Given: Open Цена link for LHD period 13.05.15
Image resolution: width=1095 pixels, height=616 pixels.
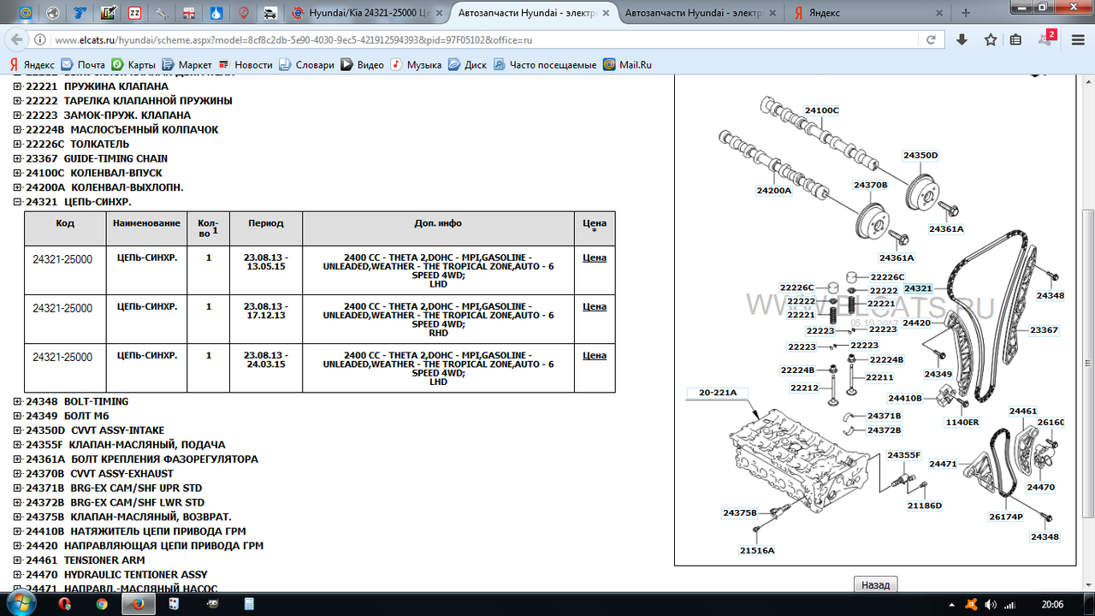Looking at the screenshot, I should (x=595, y=258).
